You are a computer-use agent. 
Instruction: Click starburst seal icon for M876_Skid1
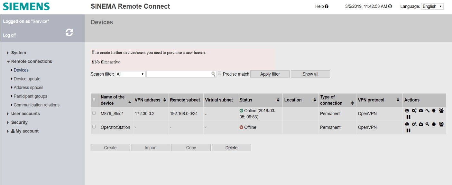434,111
